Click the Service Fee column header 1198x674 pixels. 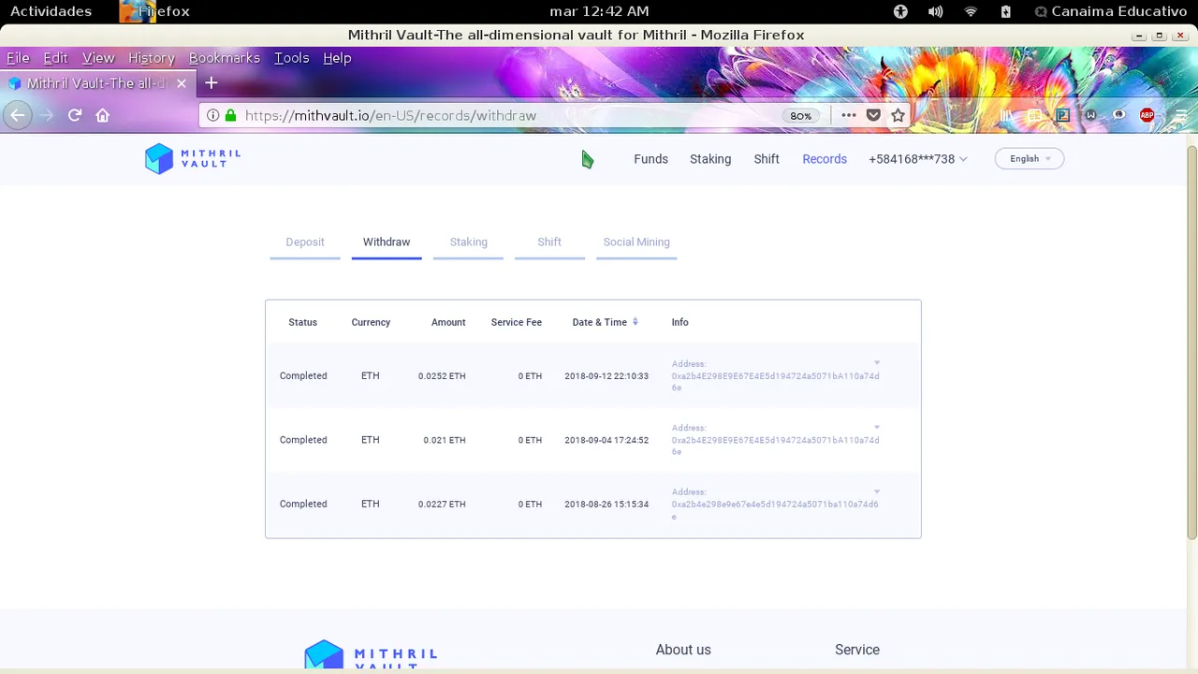point(517,322)
